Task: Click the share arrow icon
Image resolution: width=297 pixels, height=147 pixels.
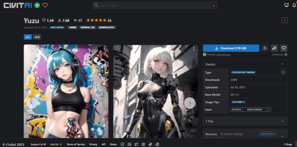Action: click(274, 48)
